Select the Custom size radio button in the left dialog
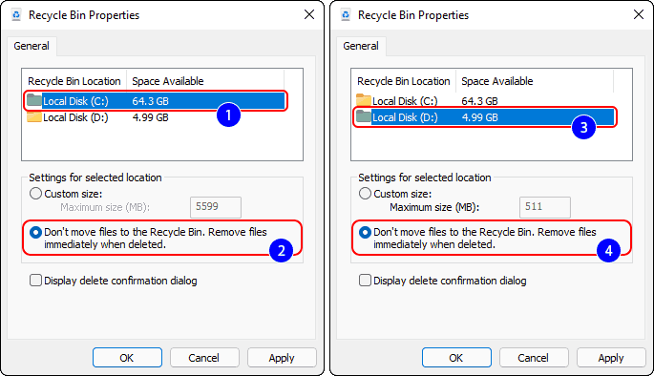 (x=36, y=194)
